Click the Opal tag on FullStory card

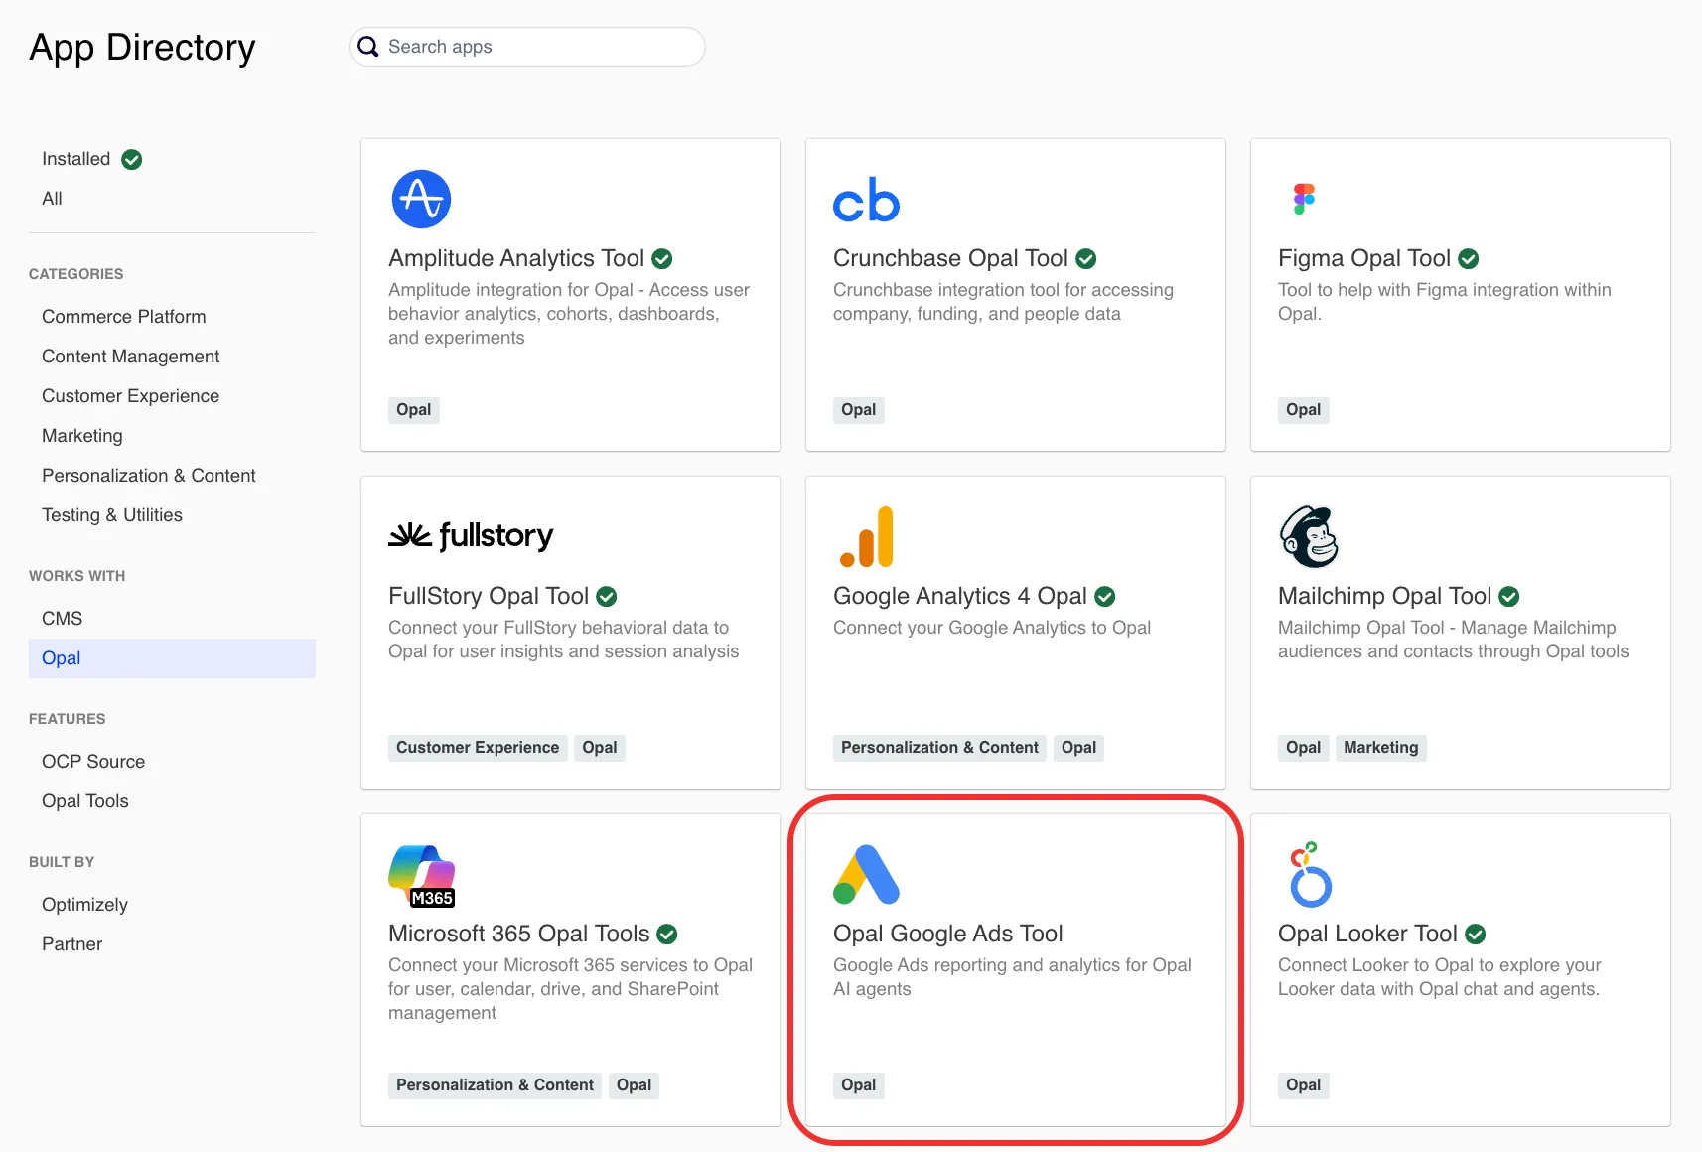point(600,748)
